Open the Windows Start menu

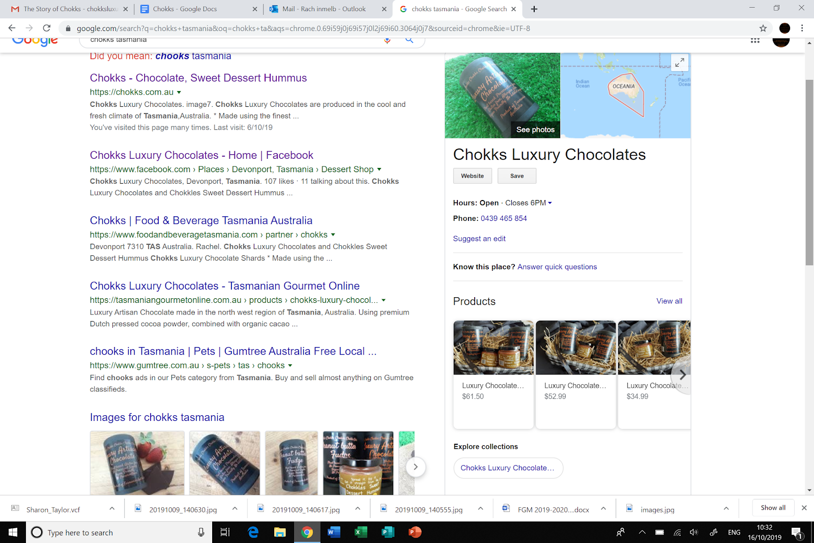pos(13,532)
